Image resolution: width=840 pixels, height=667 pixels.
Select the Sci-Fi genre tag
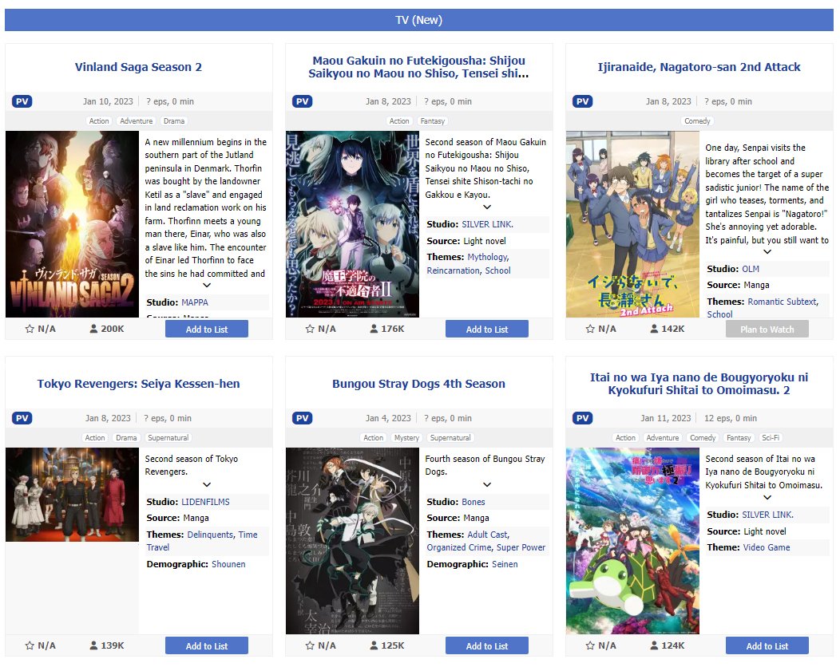click(771, 438)
